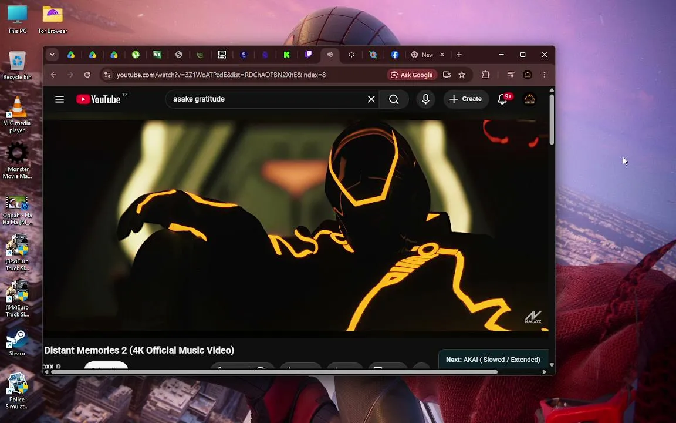Select the active audio-playing YouTube tab

[330, 55]
